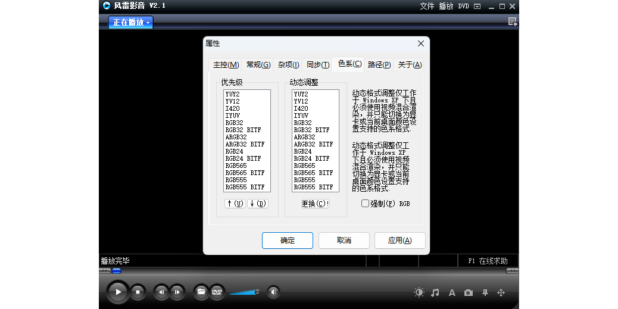Adjust the blue volume slider

(245, 292)
